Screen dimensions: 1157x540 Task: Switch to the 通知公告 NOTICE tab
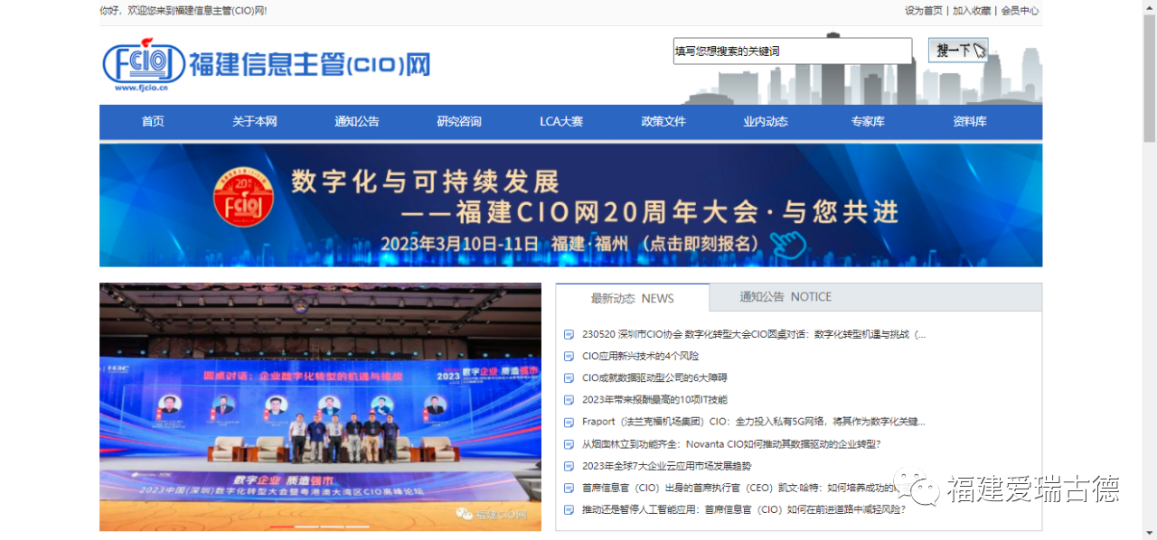click(785, 297)
